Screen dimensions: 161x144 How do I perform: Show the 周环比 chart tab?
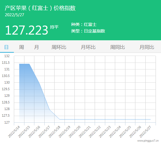pyautogui.click(x=59, y=47)
